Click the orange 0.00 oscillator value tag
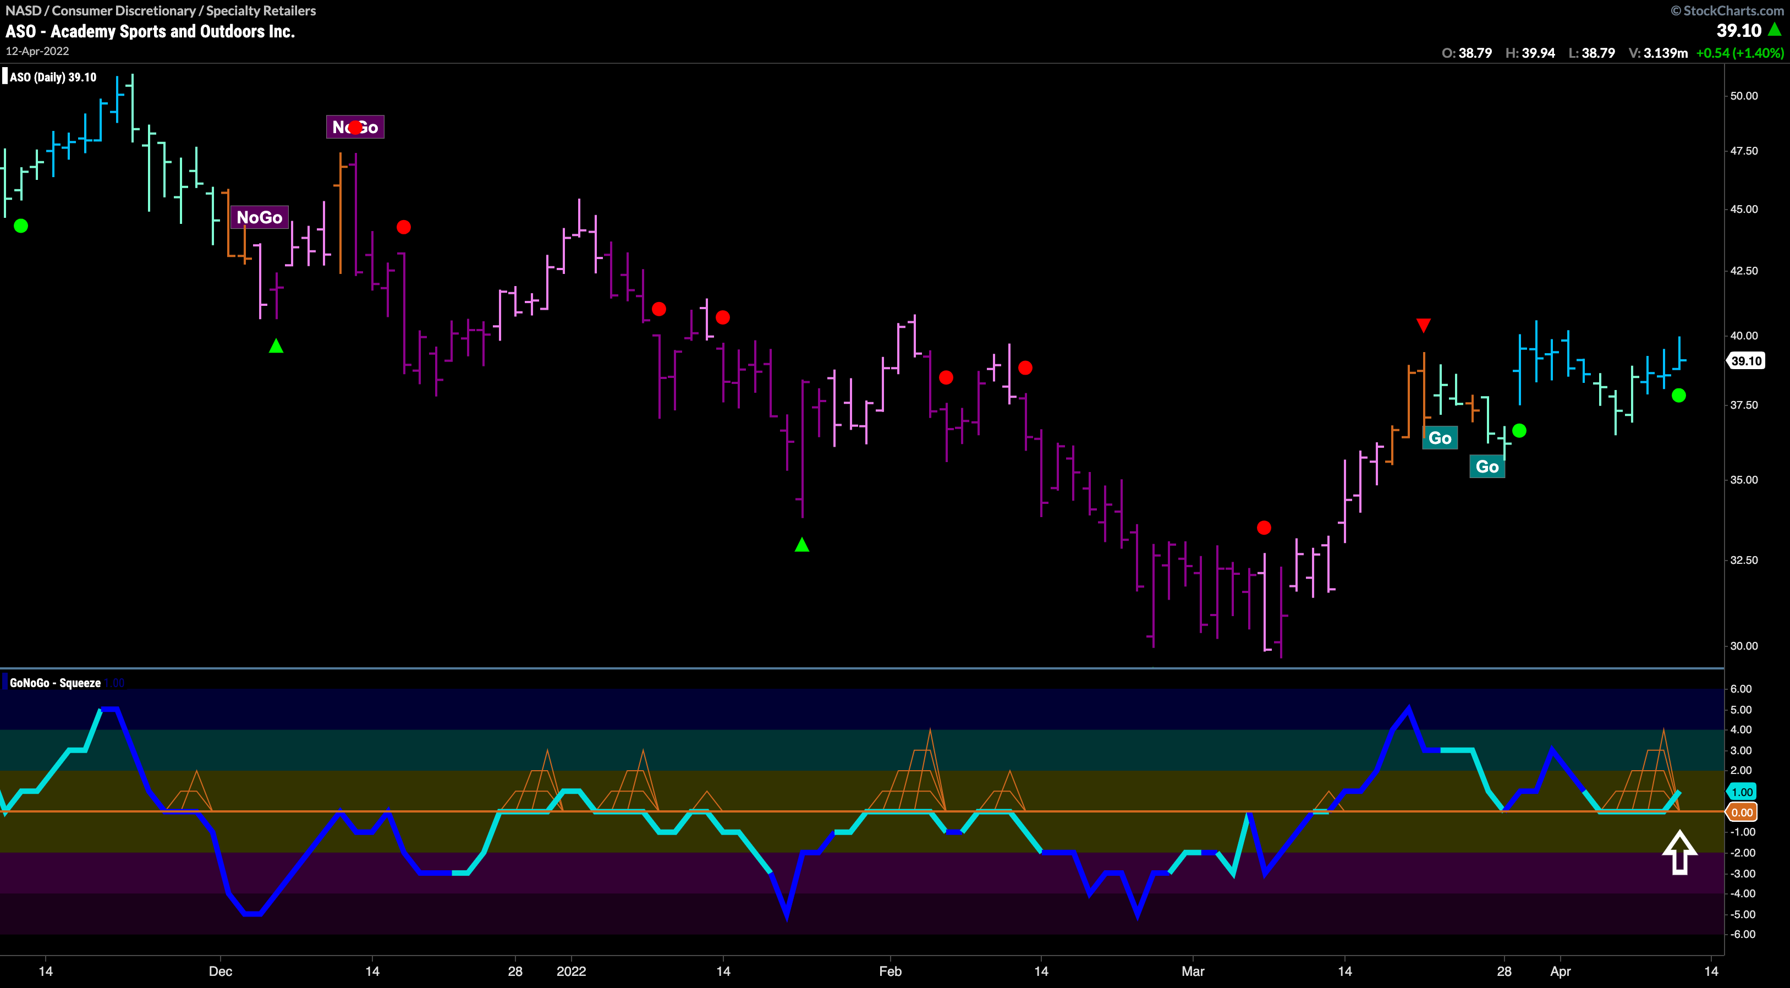Image resolution: width=1790 pixels, height=988 pixels. point(1742,812)
